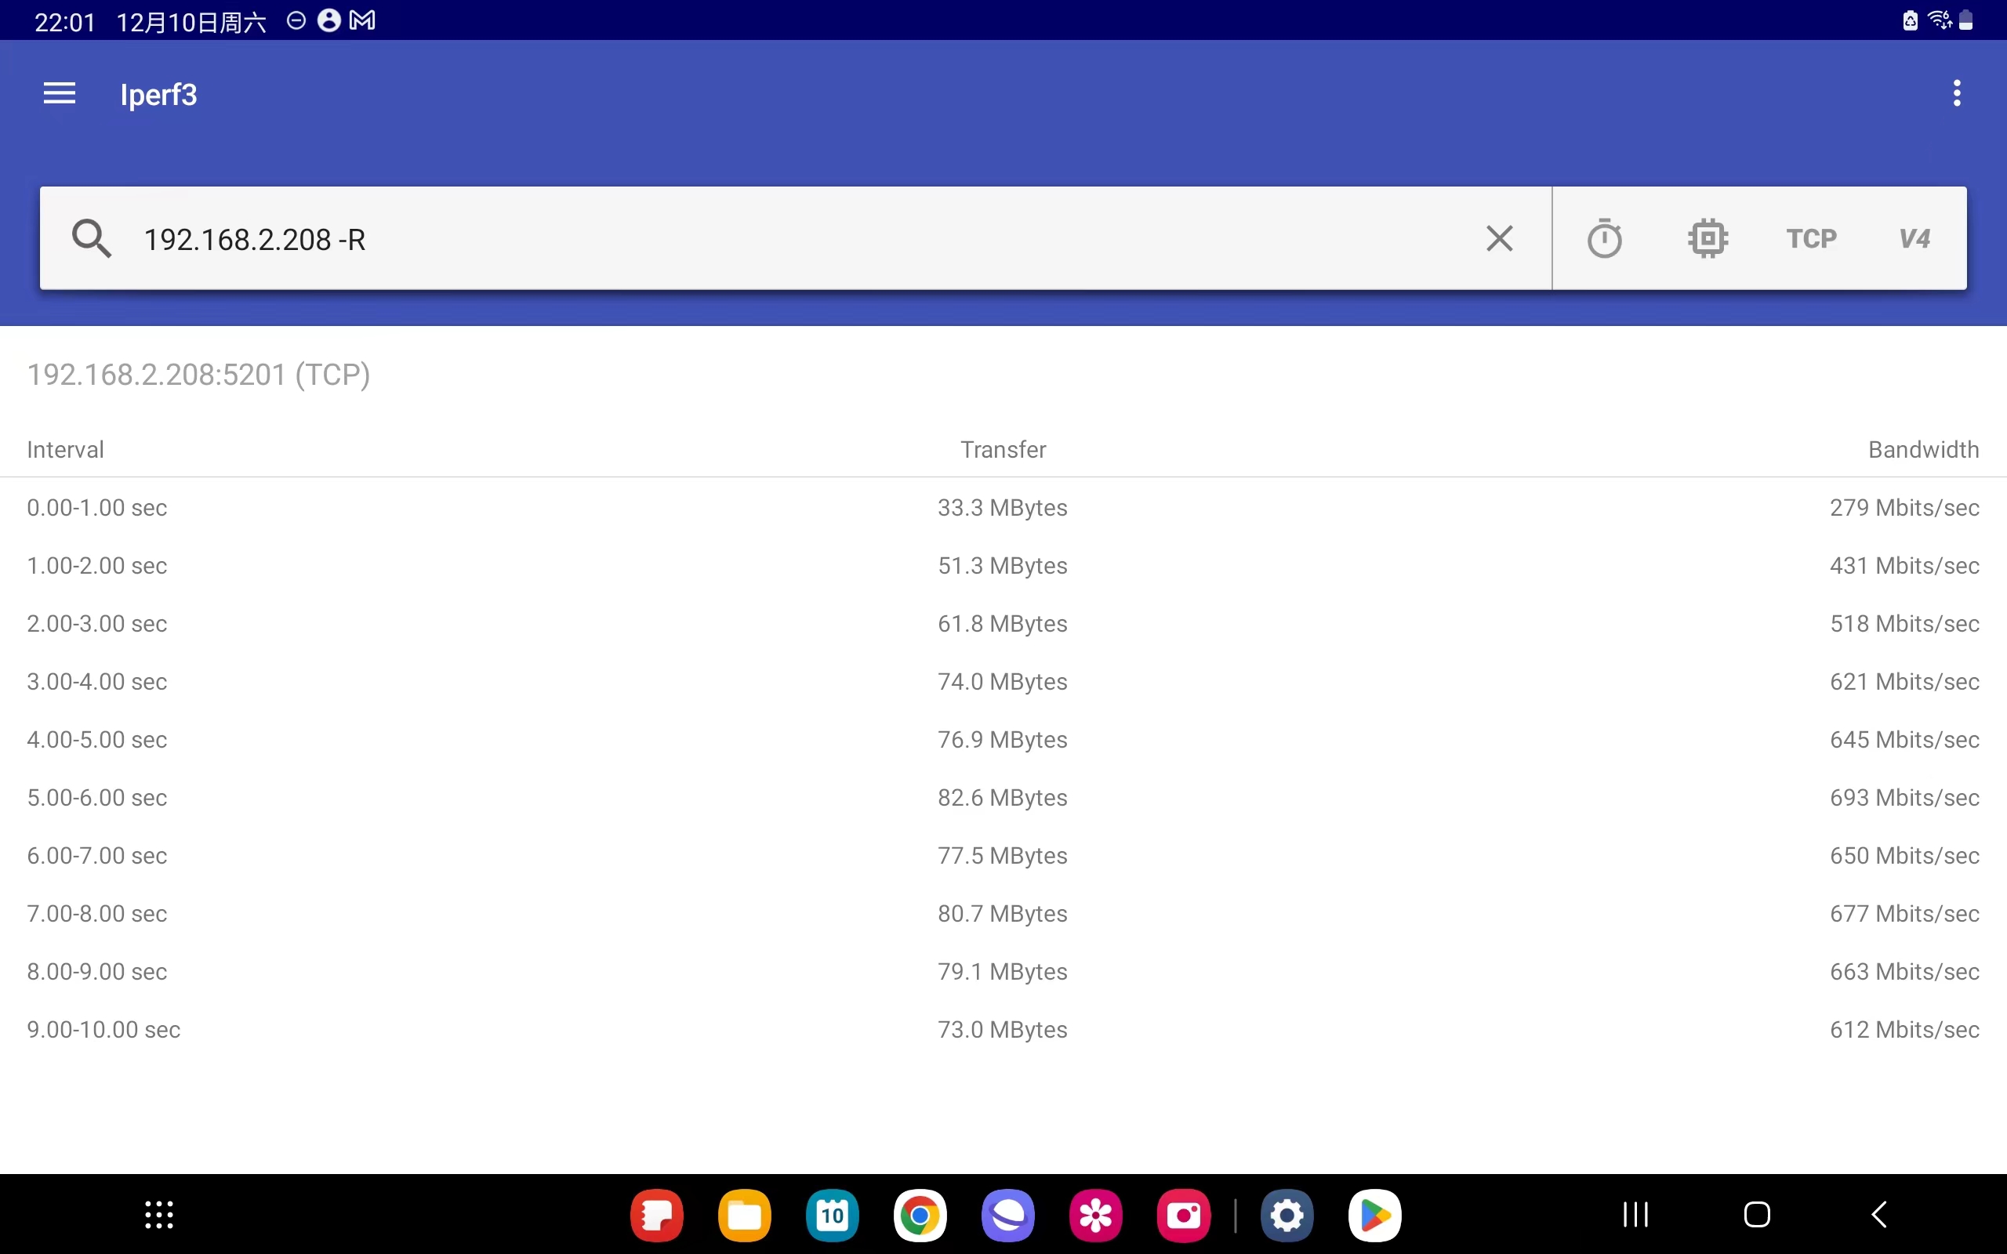The width and height of the screenshot is (2007, 1254).
Task: Open the app drawer grid icon
Action: click(x=158, y=1215)
